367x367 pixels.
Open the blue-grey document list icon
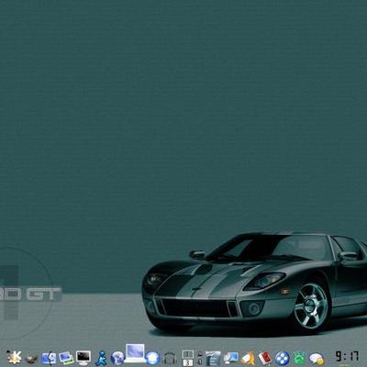tap(213, 358)
